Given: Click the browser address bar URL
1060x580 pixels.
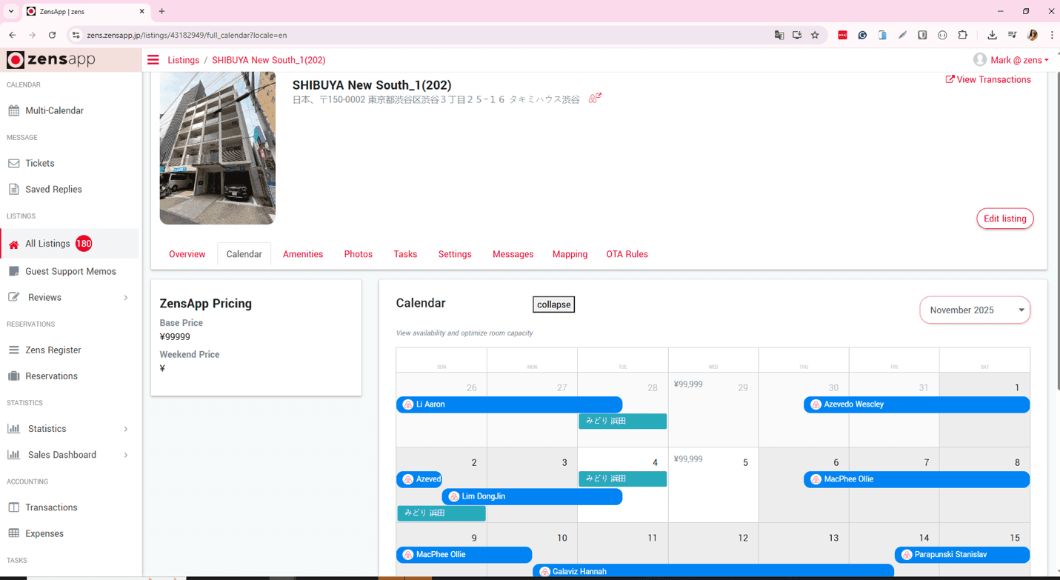Looking at the screenshot, I should [x=187, y=35].
